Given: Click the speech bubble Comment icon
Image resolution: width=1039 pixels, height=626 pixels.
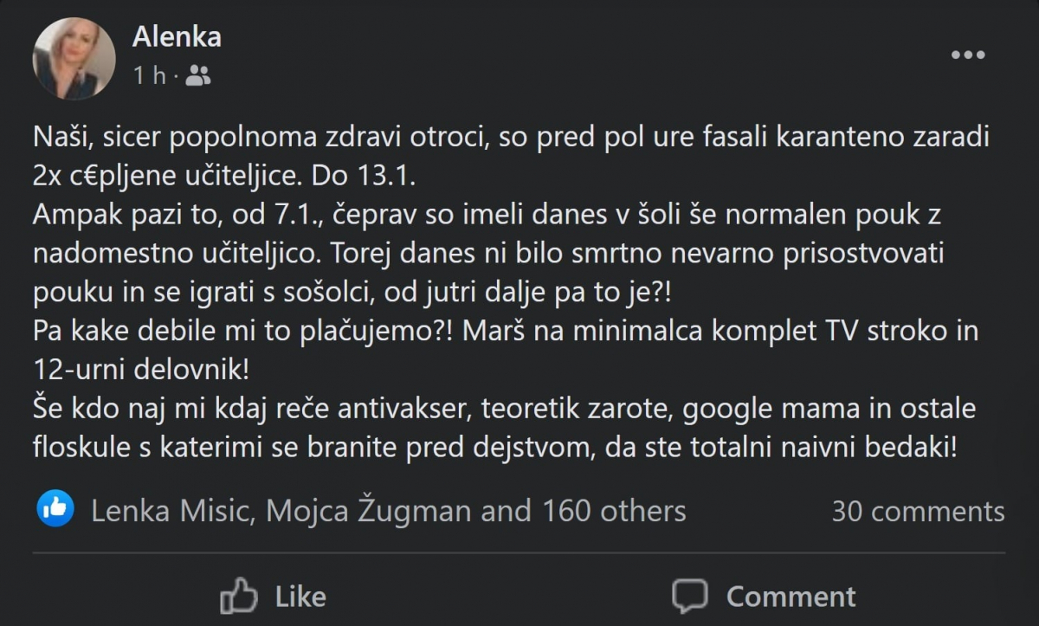Looking at the screenshot, I should click(690, 596).
